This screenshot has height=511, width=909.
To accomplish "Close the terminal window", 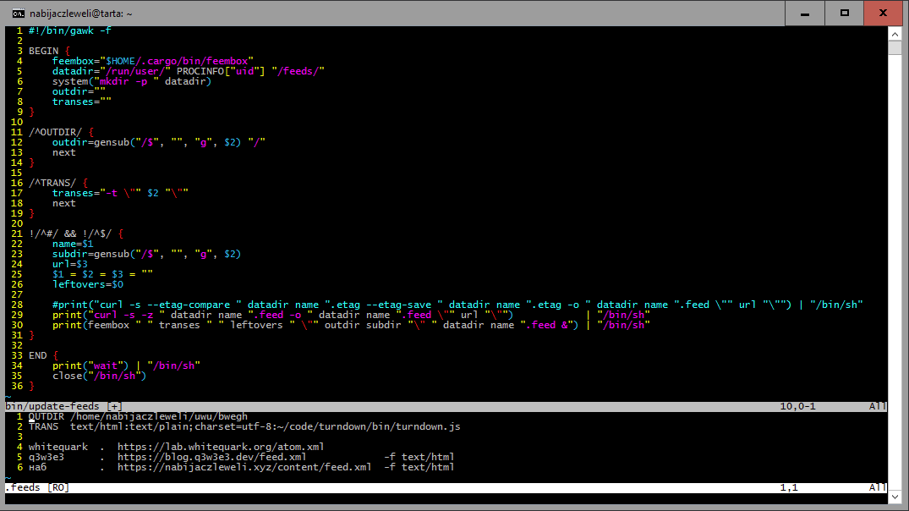I will 883,13.
